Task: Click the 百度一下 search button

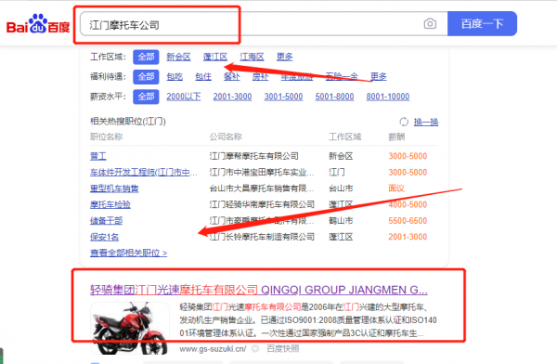Action: click(x=482, y=24)
